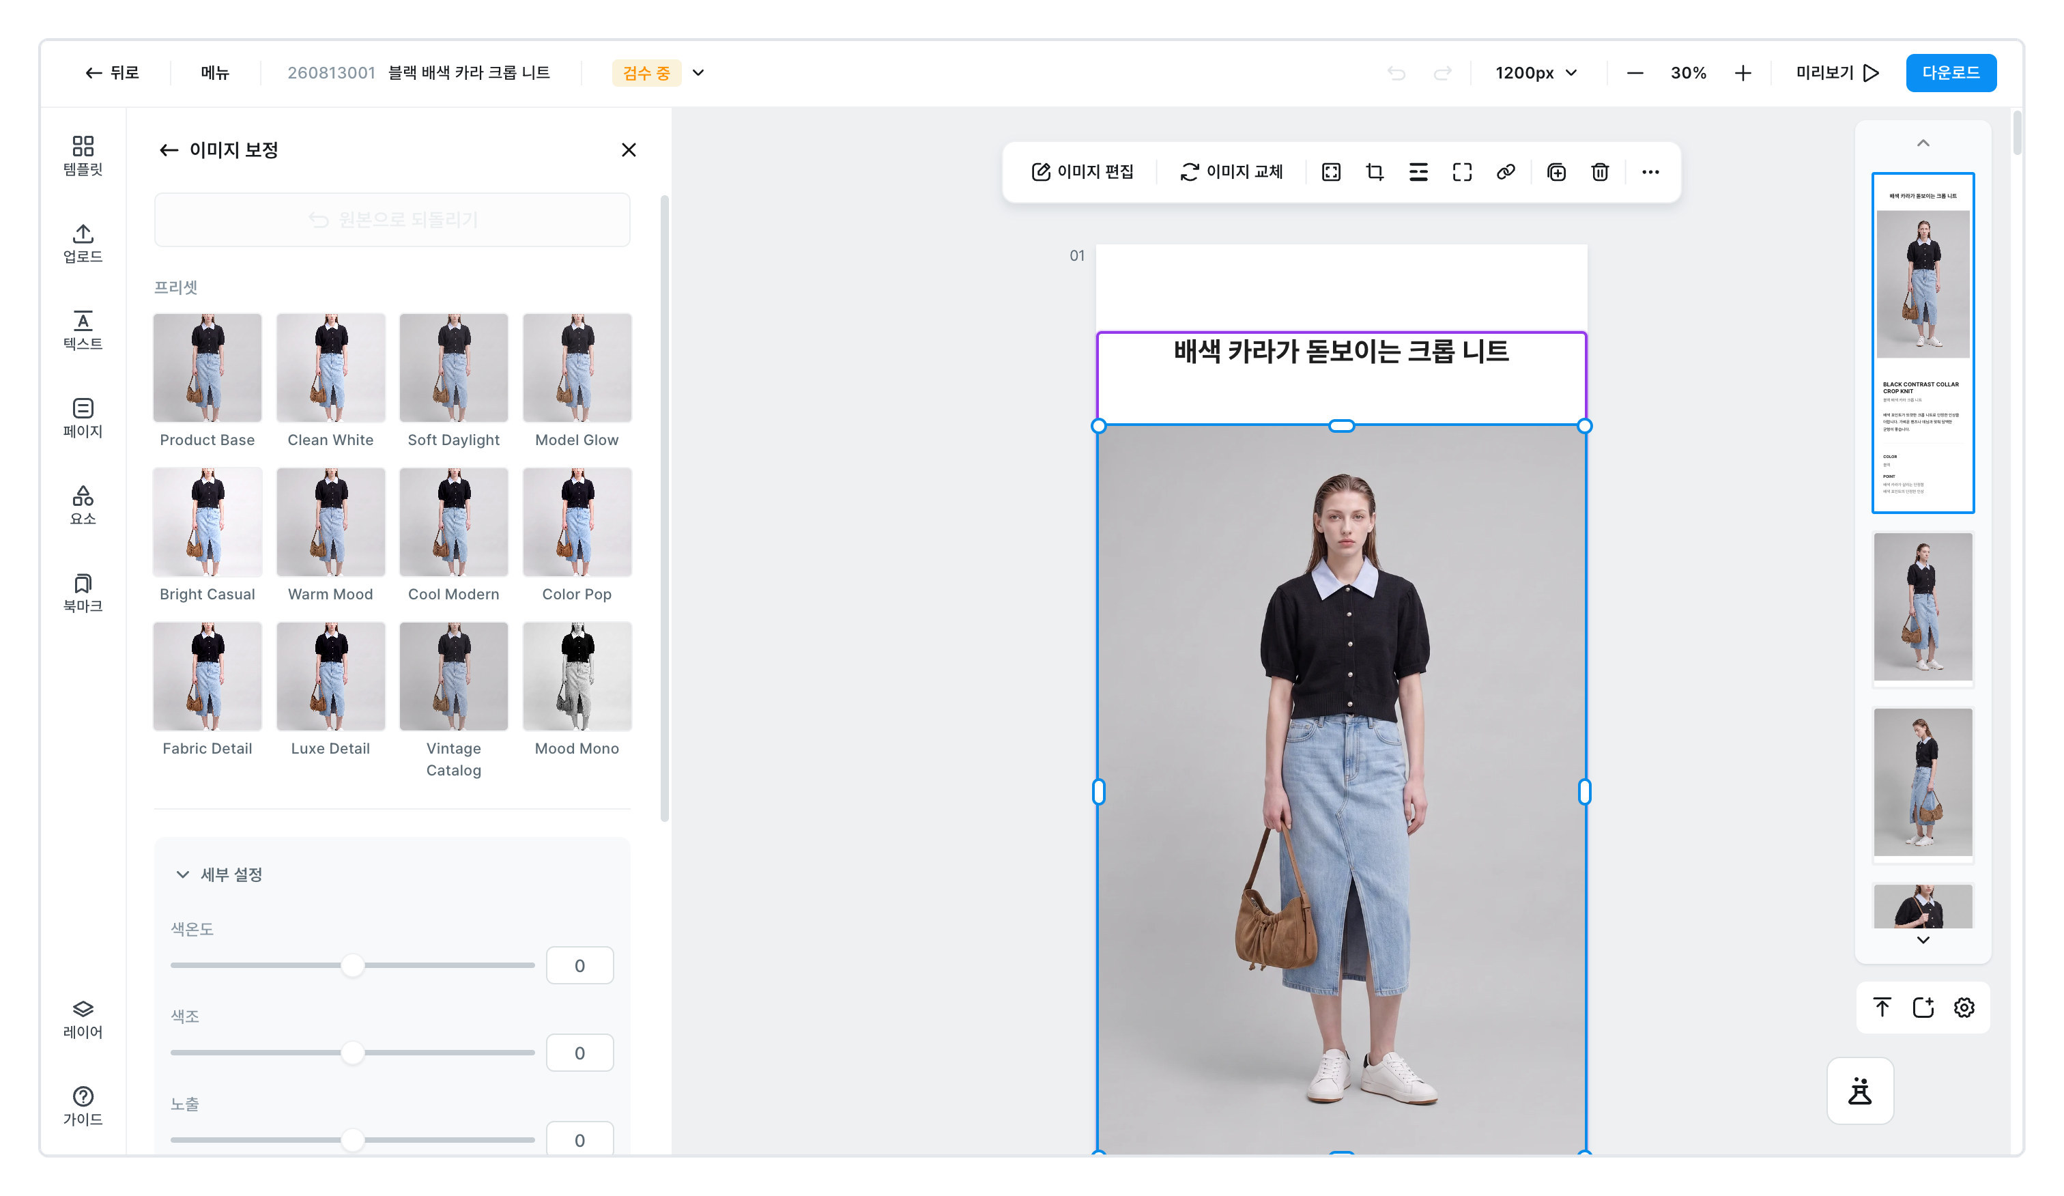The width and height of the screenshot is (2064, 1196).
Task: Open the 가이드 help guide
Action: pyautogui.click(x=83, y=1107)
